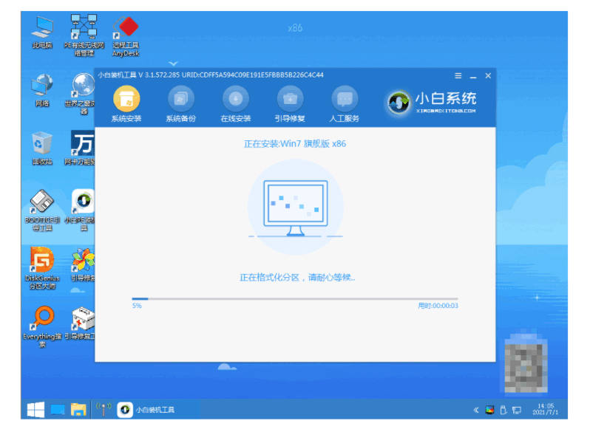Click the monitor illustration in installer
Viewport: 590px width, 432px height.
pyautogui.click(x=296, y=208)
